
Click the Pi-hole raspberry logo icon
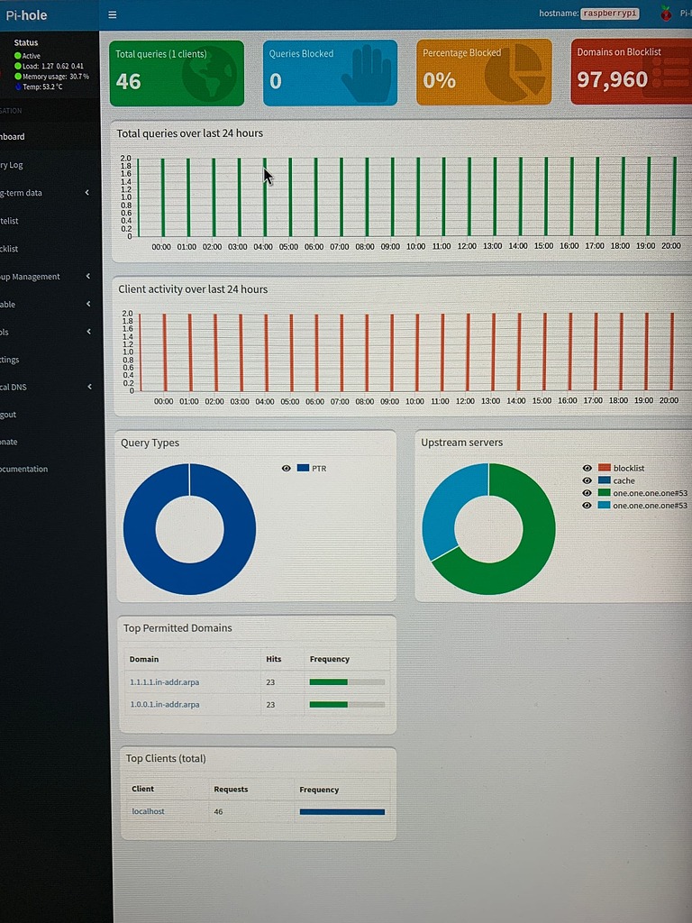pyautogui.click(x=666, y=13)
